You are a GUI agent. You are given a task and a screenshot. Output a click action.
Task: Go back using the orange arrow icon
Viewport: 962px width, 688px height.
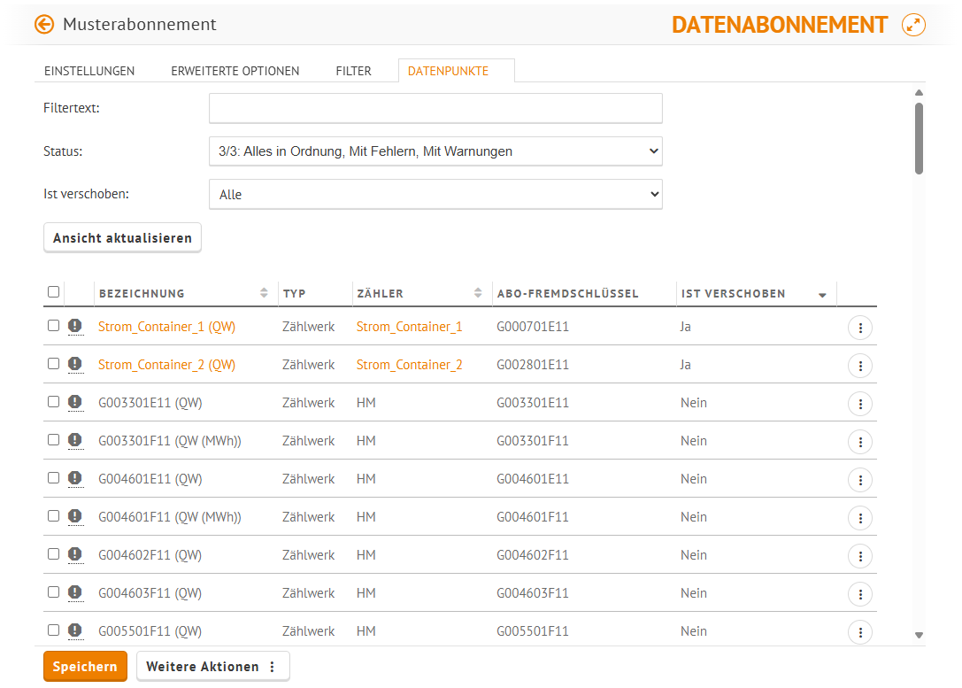44,25
